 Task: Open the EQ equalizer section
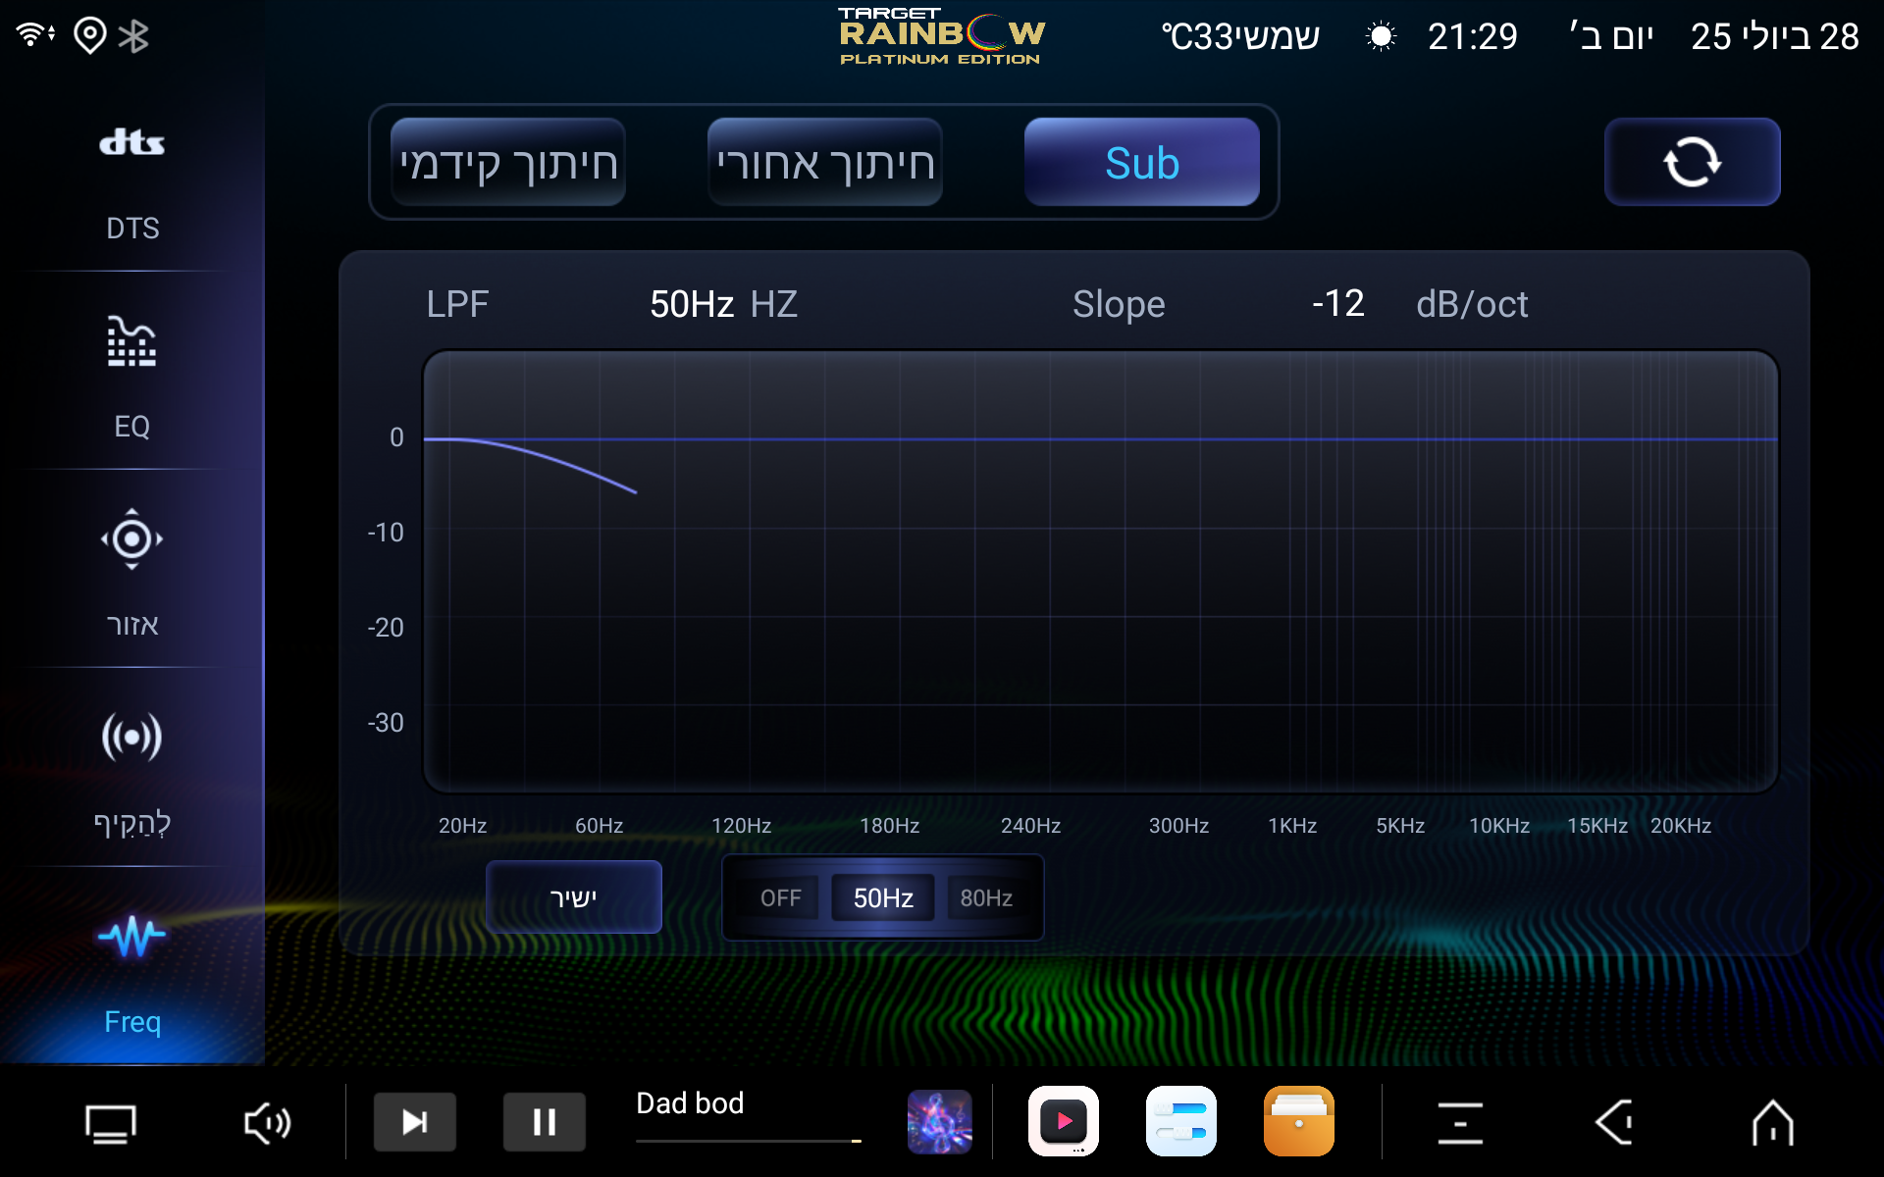click(131, 378)
